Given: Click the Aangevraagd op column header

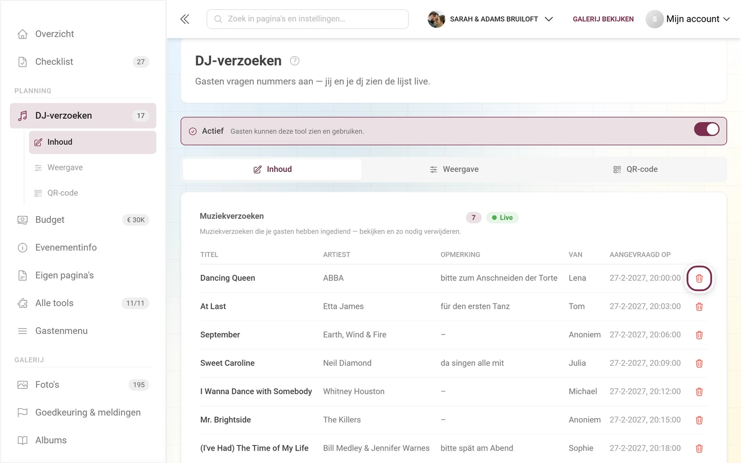Looking at the screenshot, I should (640, 255).
